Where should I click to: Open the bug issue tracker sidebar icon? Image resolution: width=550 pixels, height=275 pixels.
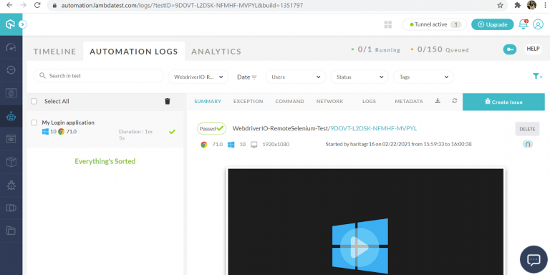[11, 185]
